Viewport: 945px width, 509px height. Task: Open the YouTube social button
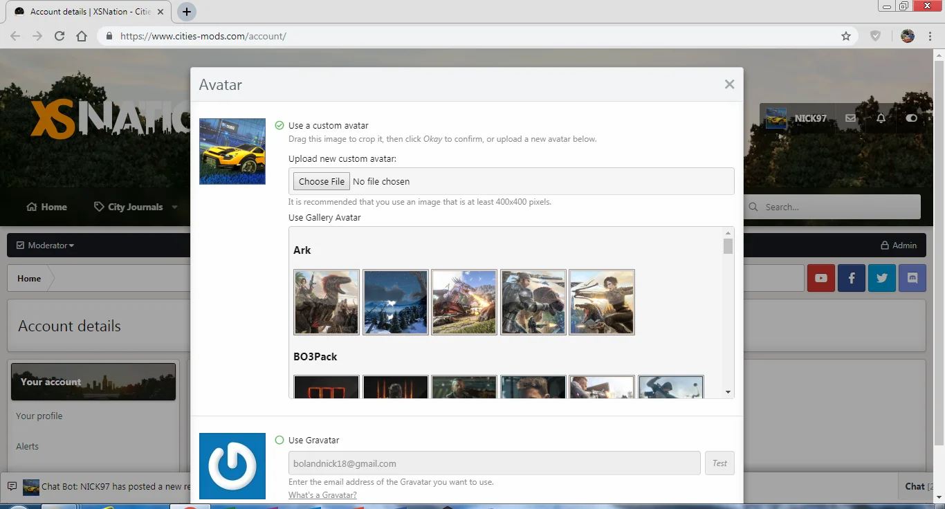click(x=821, y=278)
